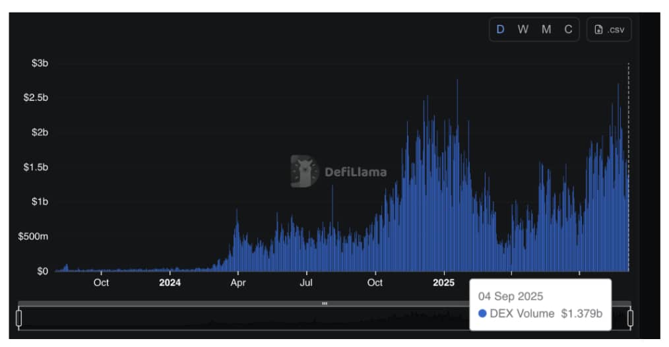669x347 pixels.
Task: Click the left handle of range selector
Action: (x=18, y=319)
